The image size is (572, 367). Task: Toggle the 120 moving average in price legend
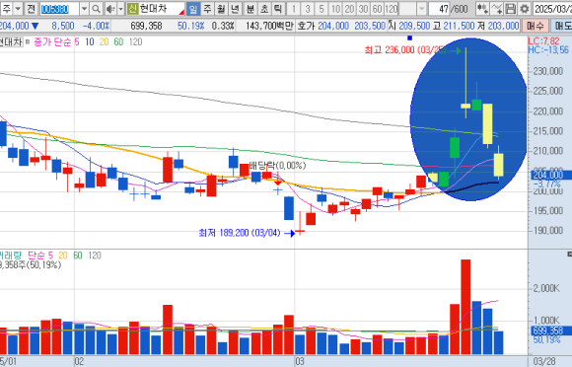(135, 42)
